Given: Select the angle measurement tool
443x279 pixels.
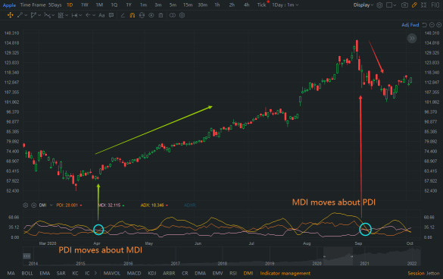Looking at the screenshot, I should 123,15.
